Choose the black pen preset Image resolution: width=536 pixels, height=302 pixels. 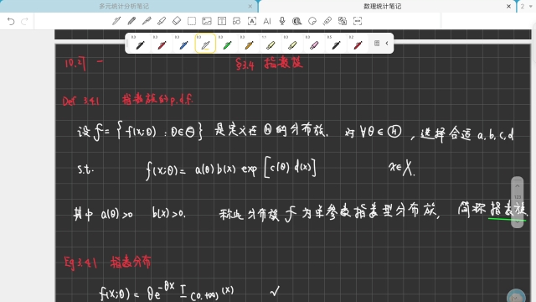click(x=140, y=44)
